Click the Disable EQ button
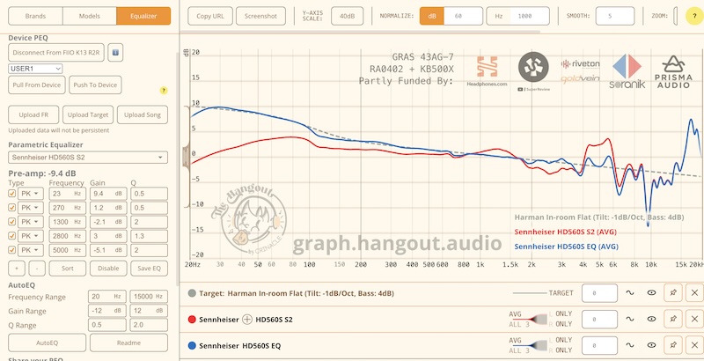704x361 pixels. 108,268
